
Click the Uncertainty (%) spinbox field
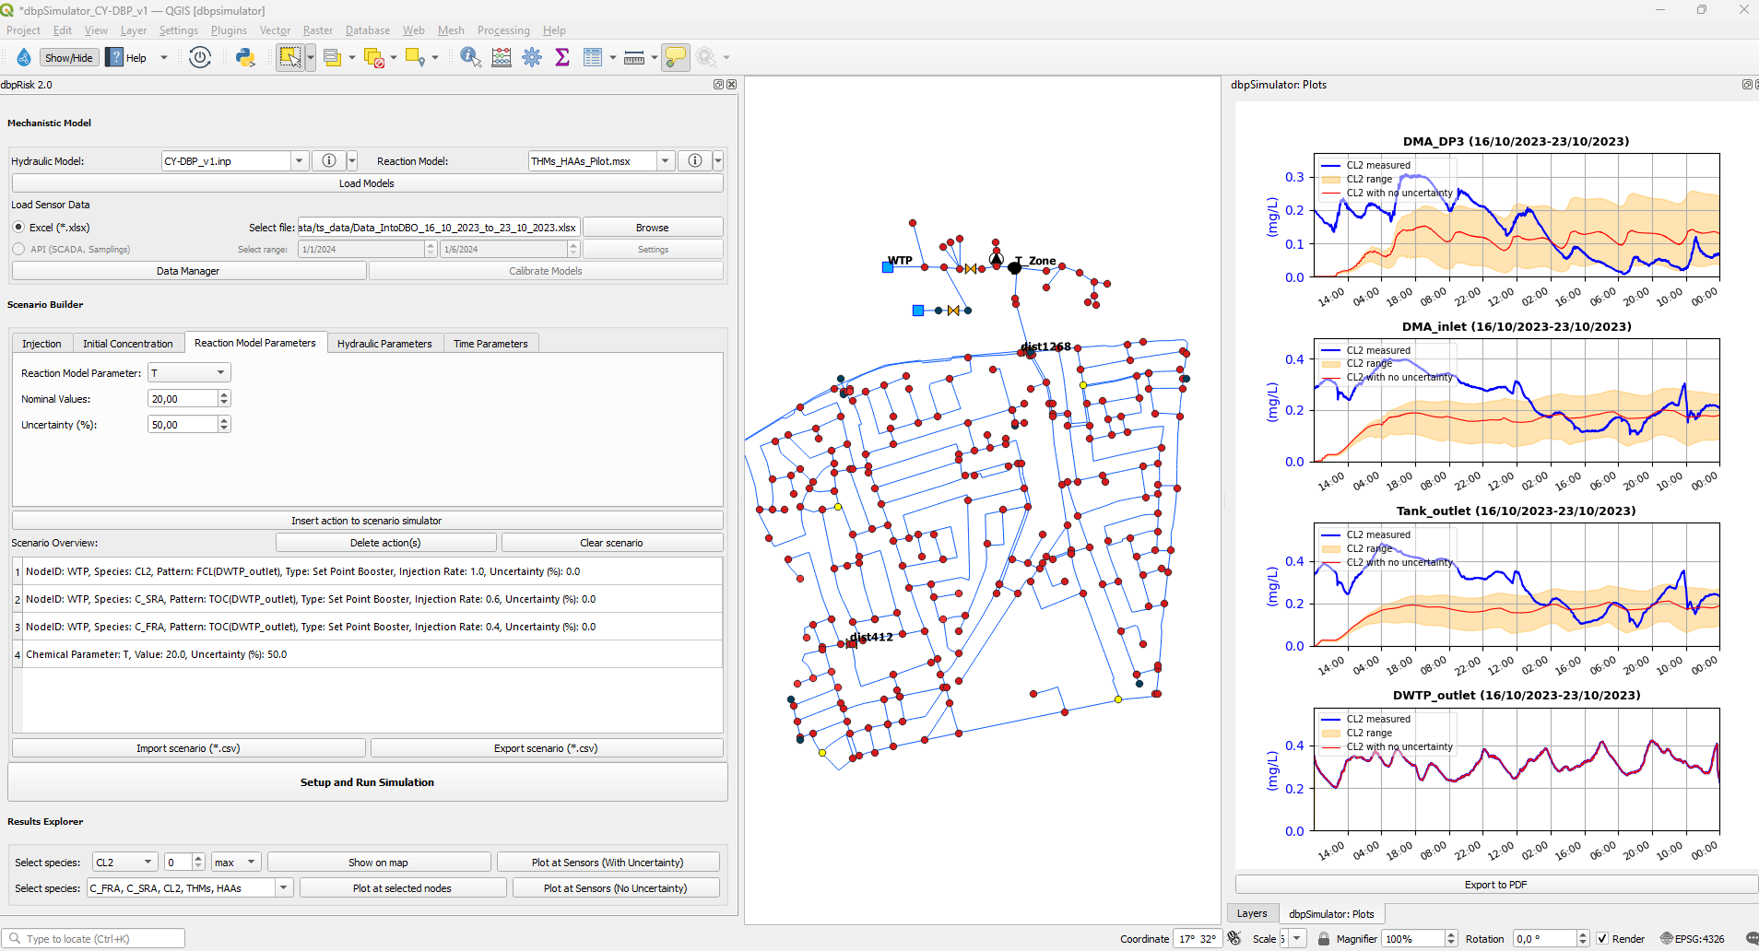pyautogui.click(x=183, y=424)
